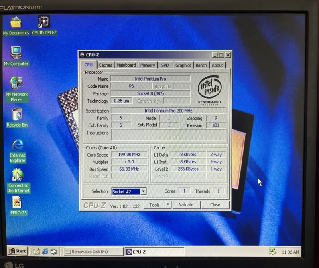The width and height of the screenshot is (319, 268).
Task: Open the Bench tab
Action: (x=201, y=65)
